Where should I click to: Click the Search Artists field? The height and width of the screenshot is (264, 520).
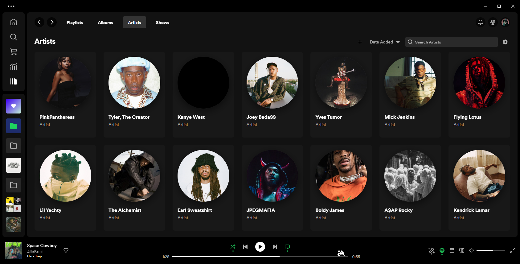tap(452, 42)
